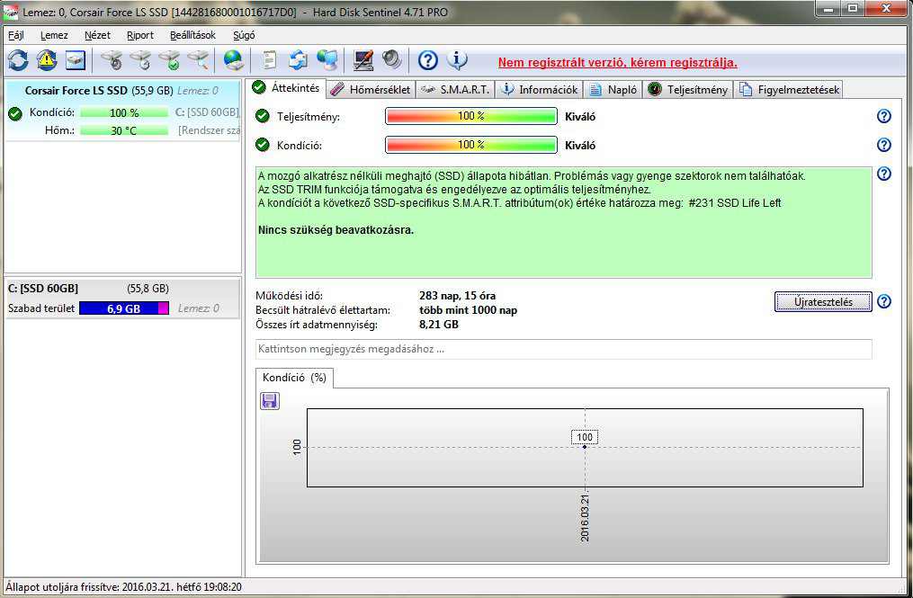Click the globe over disk toolbar icon
913x598 pixels.
pos(234,60)
